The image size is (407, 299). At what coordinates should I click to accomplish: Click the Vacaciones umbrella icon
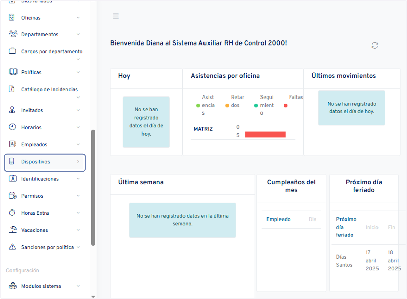tap(13, 230)
